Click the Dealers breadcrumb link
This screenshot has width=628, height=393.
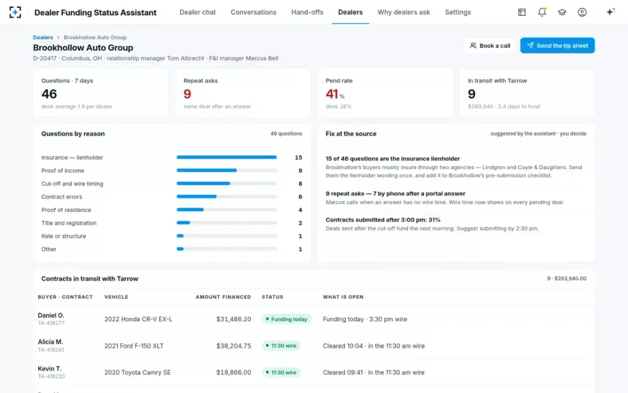(x=43, y=38)
